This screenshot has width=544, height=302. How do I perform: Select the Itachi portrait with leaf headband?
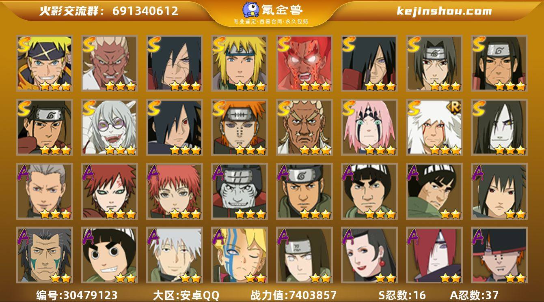click(434, 63)
